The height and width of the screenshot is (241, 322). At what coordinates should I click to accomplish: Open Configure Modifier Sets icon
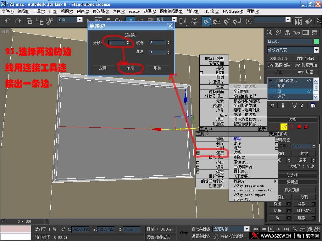point(313,105)
